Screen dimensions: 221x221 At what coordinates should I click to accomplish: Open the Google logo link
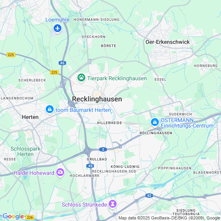pyautogui.click(x=13, y=216)
